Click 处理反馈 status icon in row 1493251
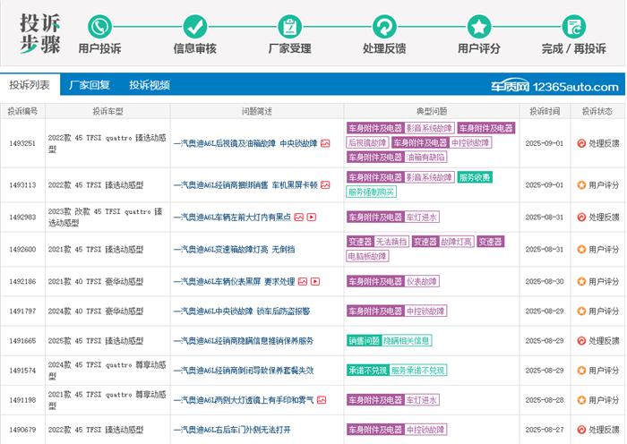Image resolution: width=627 pixels, height=444 pixels. point(581,143)
